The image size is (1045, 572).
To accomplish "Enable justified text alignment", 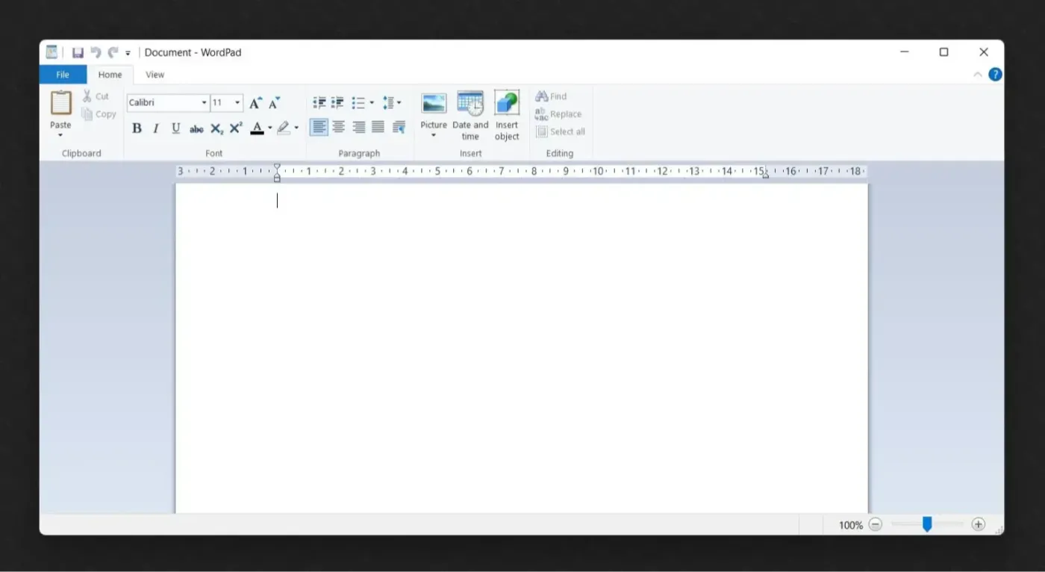I will point(378,127).
